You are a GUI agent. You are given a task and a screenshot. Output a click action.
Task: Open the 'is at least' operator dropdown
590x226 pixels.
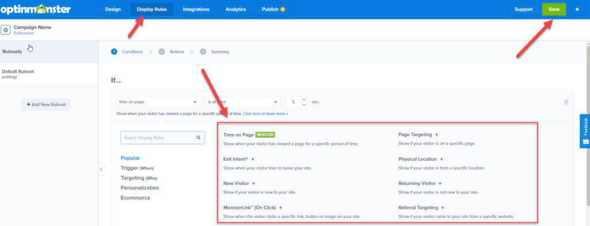tap(243, 101)
